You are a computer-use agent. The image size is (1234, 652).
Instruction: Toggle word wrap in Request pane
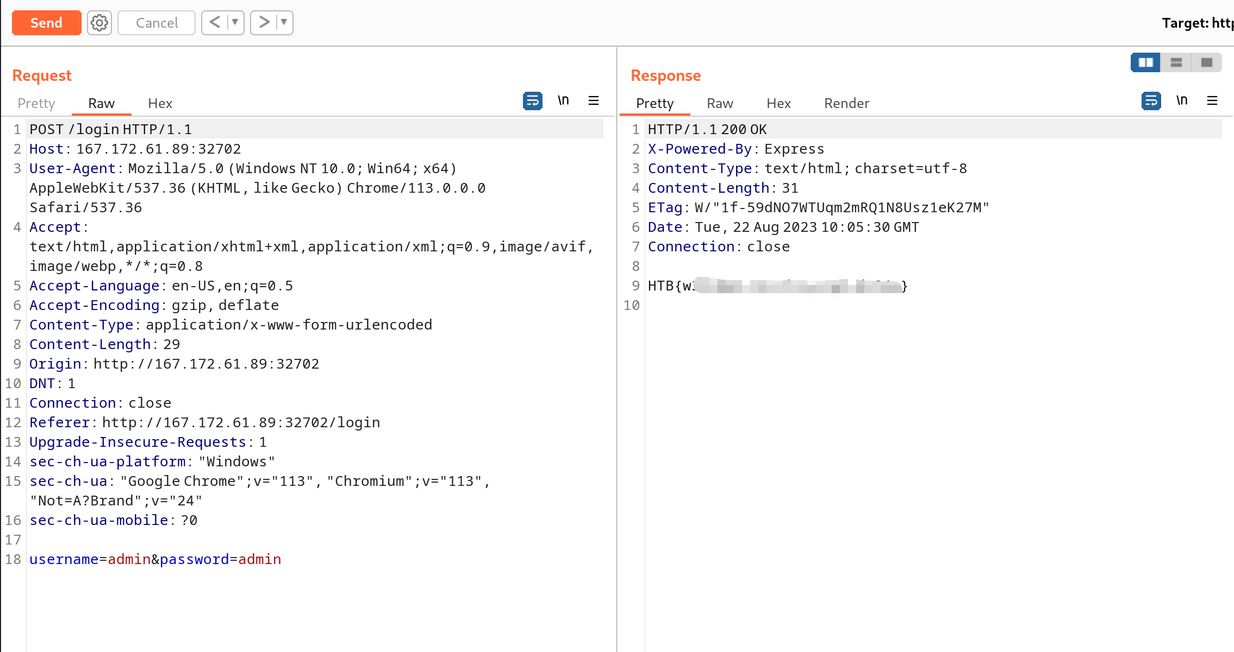pos(533,101)
